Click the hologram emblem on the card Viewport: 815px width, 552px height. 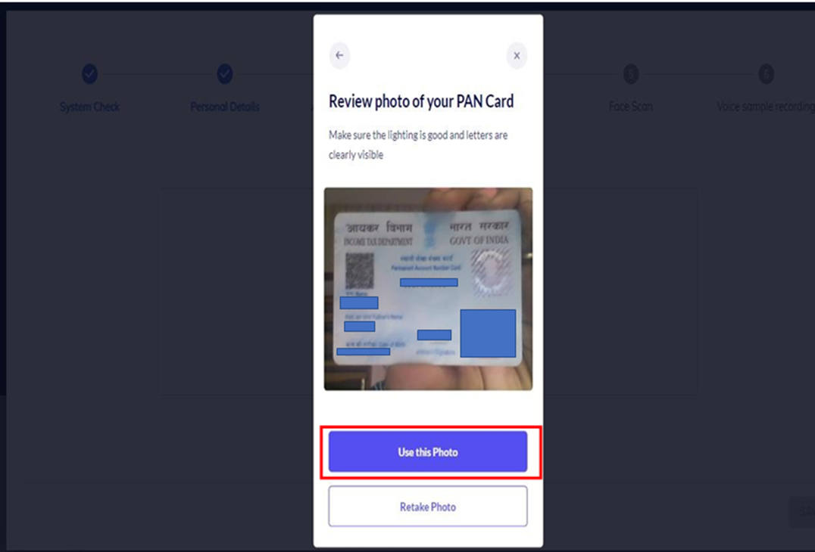click(491, 271)
